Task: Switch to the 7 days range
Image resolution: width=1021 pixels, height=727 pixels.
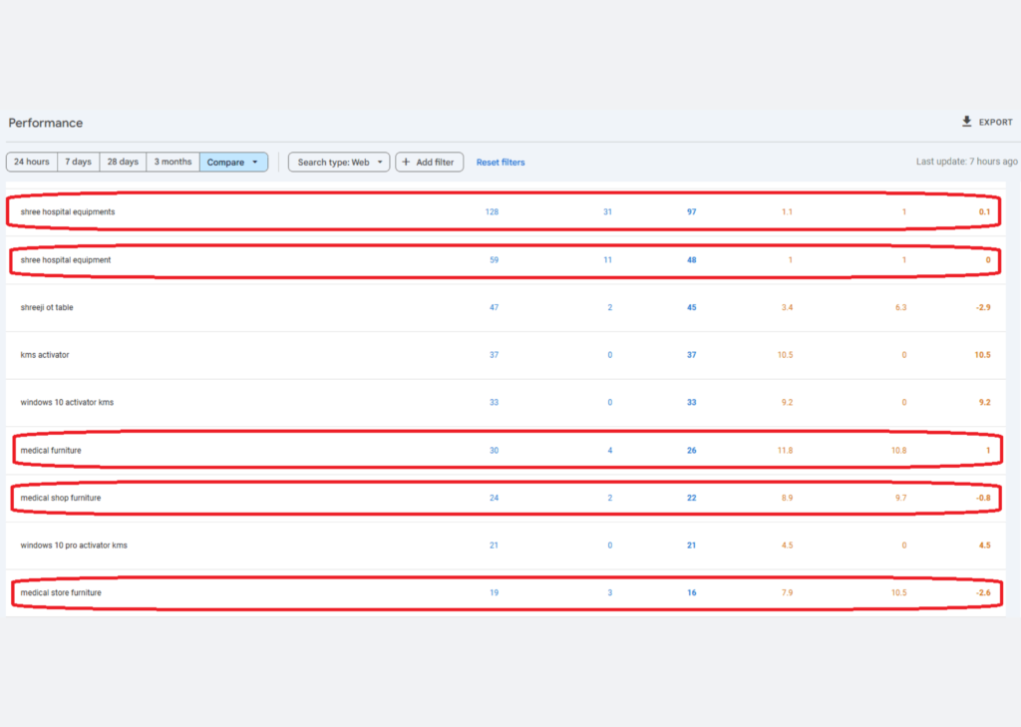Action: click(79, 162)
